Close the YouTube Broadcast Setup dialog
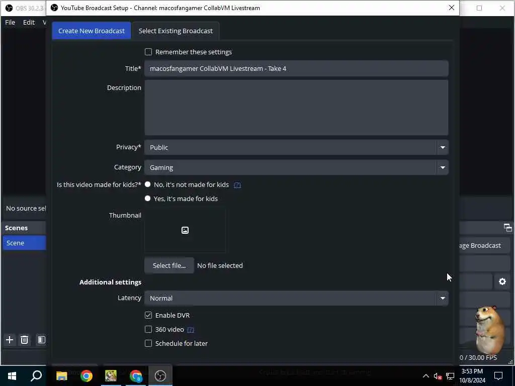Screen dimensions: 515x386 (452, 8)
